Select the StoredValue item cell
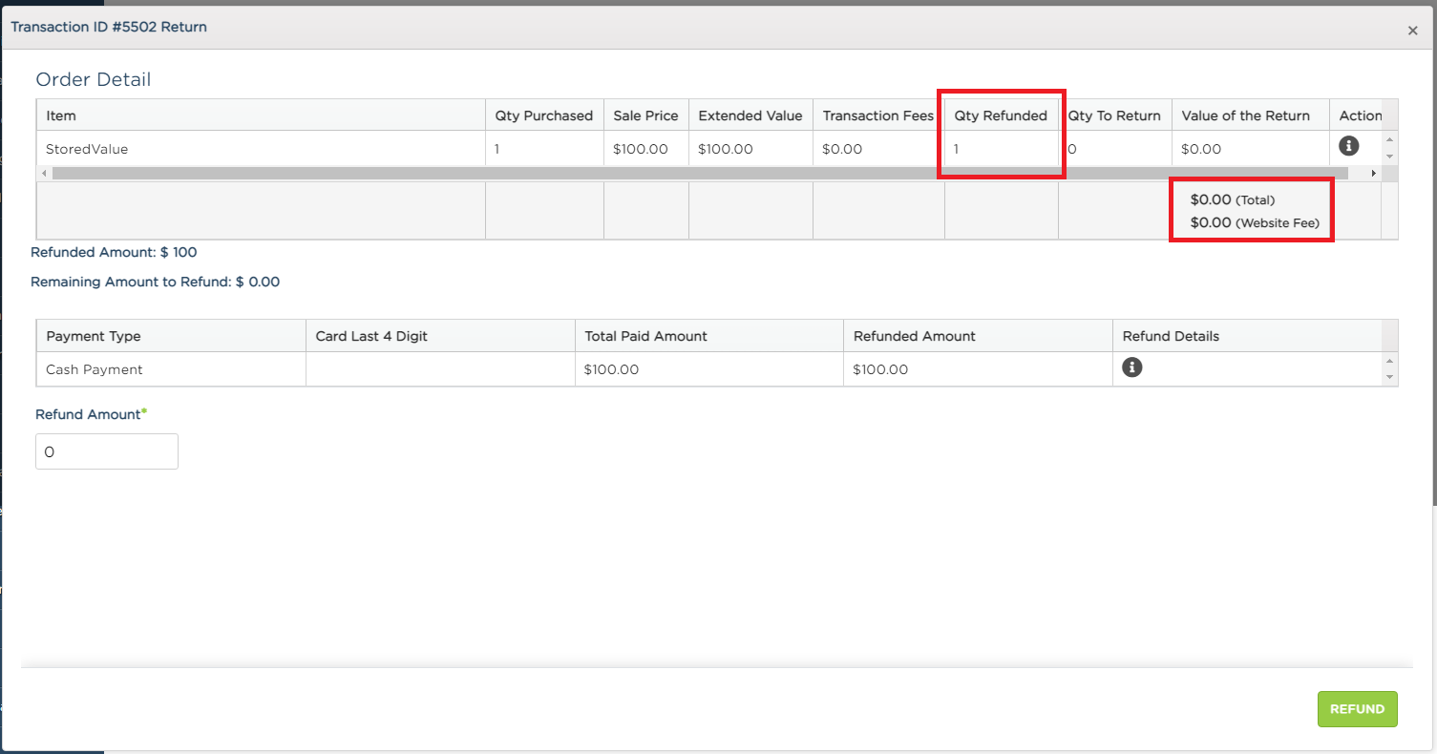 (261, 149)
